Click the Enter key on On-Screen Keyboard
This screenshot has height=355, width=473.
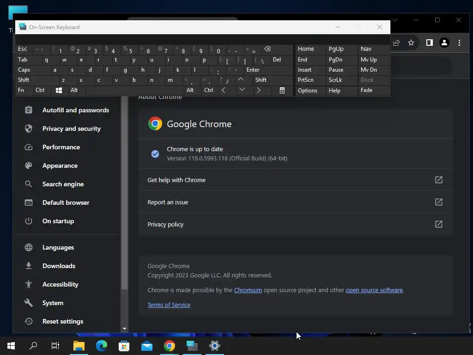click(x=268, y=70)
